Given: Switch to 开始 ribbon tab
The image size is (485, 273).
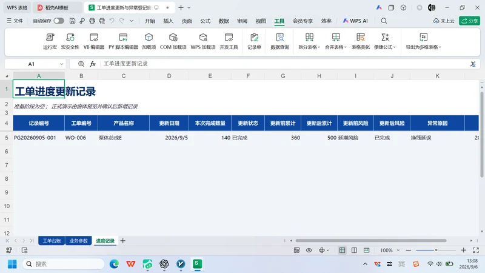Looking at the screenshot, I should (150, 21).
